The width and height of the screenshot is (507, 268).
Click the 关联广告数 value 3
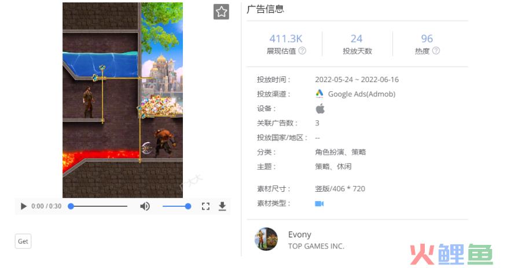[x=317, y=123]
